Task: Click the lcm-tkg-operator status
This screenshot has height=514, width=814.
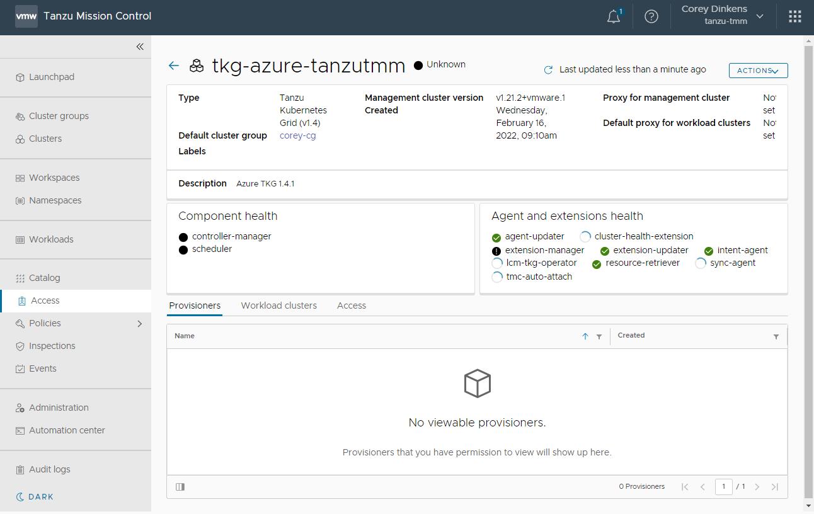Action: click(534, 263)
